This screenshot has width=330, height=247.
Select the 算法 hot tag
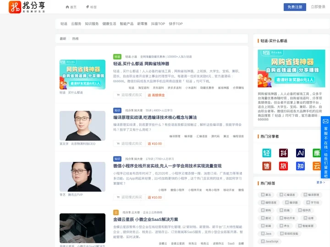click(266, 195)
